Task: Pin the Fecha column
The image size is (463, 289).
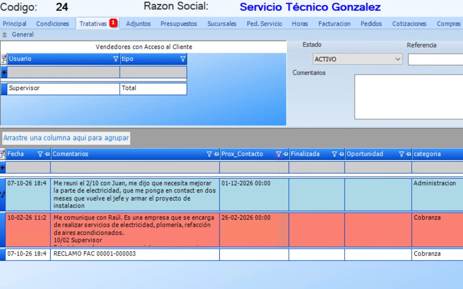Action: (x=47, y=154)
